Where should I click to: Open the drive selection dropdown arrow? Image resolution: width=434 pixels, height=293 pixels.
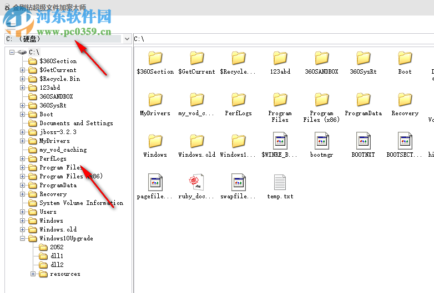pyautogui.click(x=127, y=39)
